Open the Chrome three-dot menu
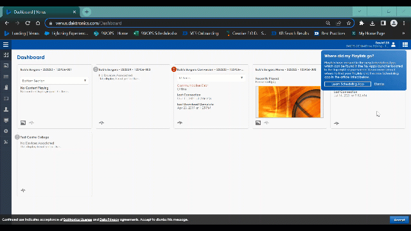 (x=404, y=23)
